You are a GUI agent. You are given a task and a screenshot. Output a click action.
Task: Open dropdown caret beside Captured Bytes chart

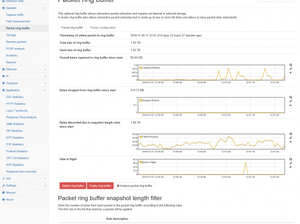(x=291, y=73)
